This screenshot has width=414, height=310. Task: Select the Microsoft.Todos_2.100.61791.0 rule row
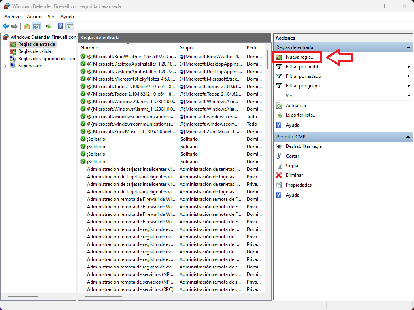172,87
